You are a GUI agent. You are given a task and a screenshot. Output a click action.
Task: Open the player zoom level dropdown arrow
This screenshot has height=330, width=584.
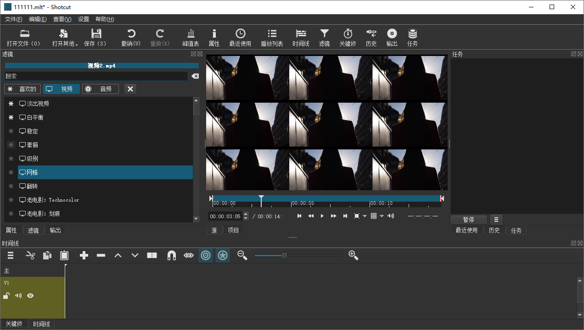coord(365,216)
